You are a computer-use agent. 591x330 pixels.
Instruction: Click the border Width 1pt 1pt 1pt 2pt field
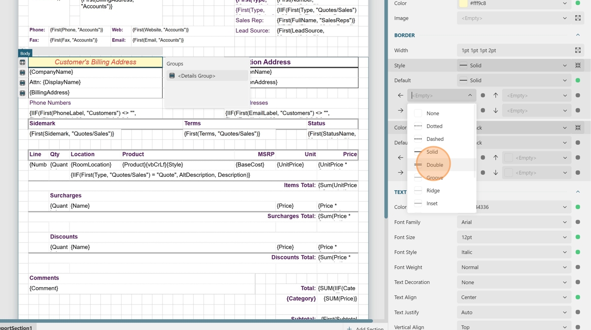pyautogui.click(x=514, y=50)
